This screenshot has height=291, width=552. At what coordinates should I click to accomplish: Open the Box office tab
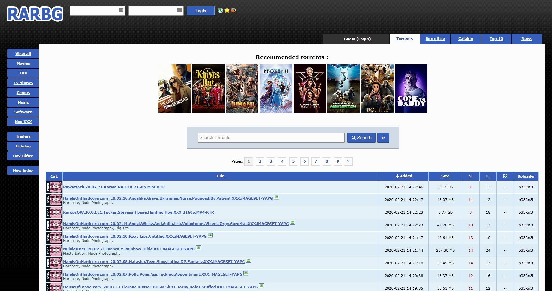(x=435, y=39)
